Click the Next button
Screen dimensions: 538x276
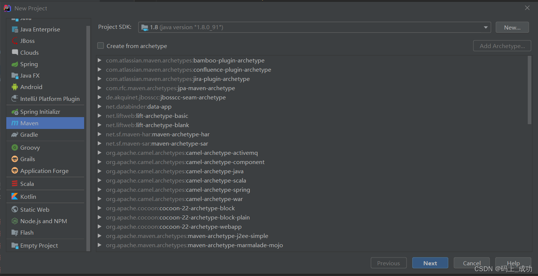pyautogui.click(x=430, y=263)
